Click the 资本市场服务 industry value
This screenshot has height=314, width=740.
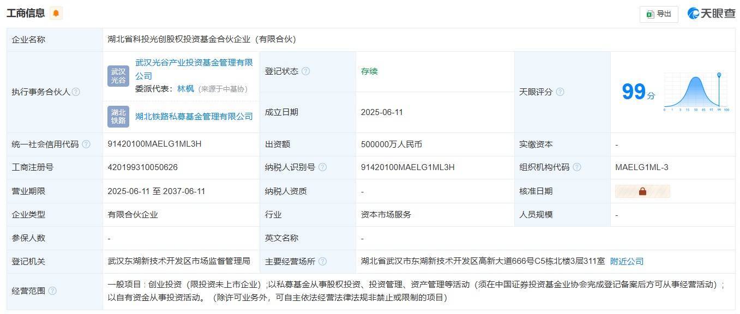point(386,215)
